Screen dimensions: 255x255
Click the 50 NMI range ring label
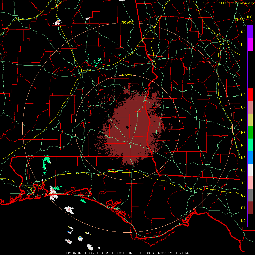pos(127,75)
